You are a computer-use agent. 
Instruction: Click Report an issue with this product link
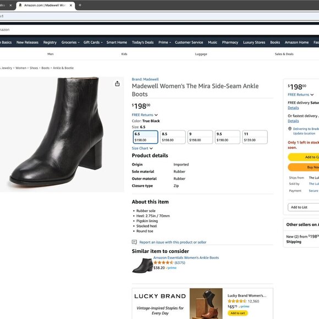click(173, 242)
